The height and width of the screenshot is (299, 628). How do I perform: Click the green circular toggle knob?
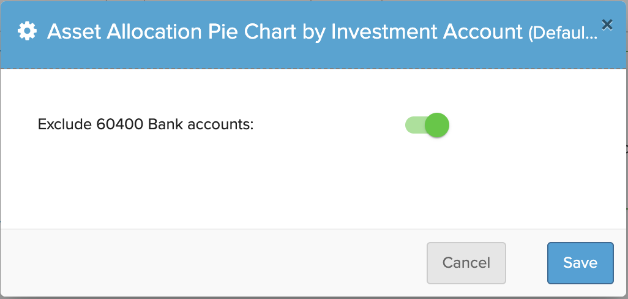click(x=437, y=125)
